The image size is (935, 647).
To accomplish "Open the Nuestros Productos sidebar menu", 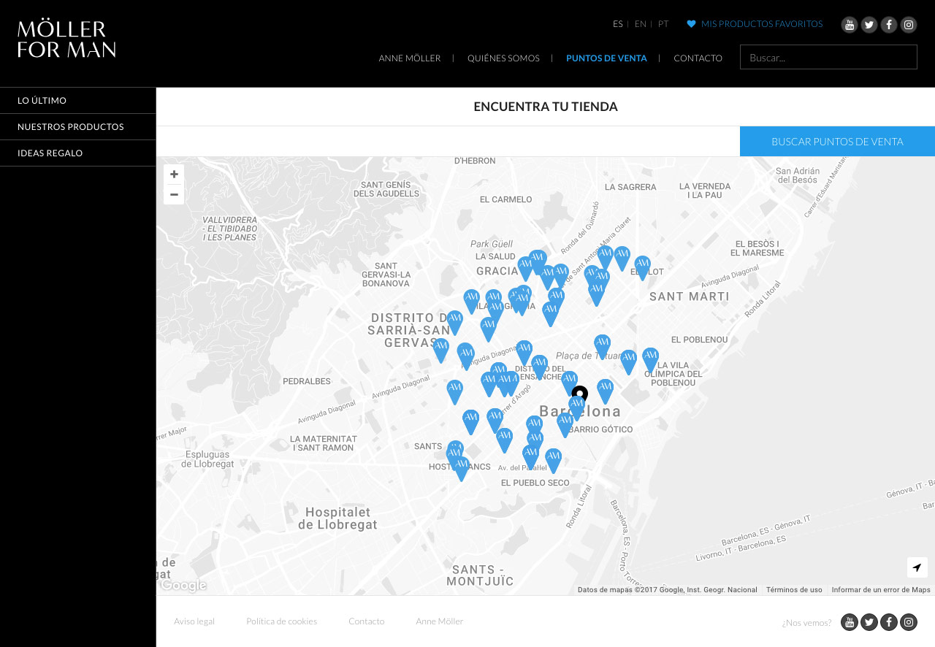I will pos(71,127).
